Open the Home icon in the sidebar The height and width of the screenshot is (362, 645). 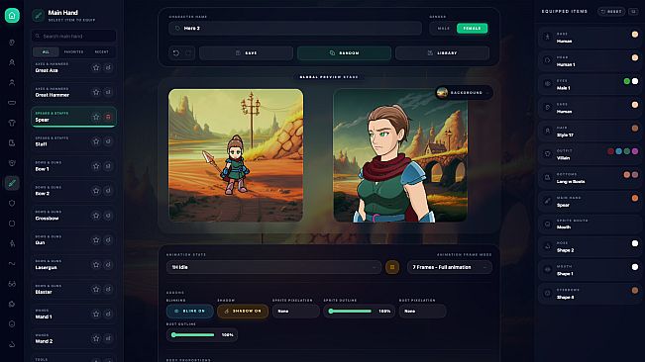point(12,16)
